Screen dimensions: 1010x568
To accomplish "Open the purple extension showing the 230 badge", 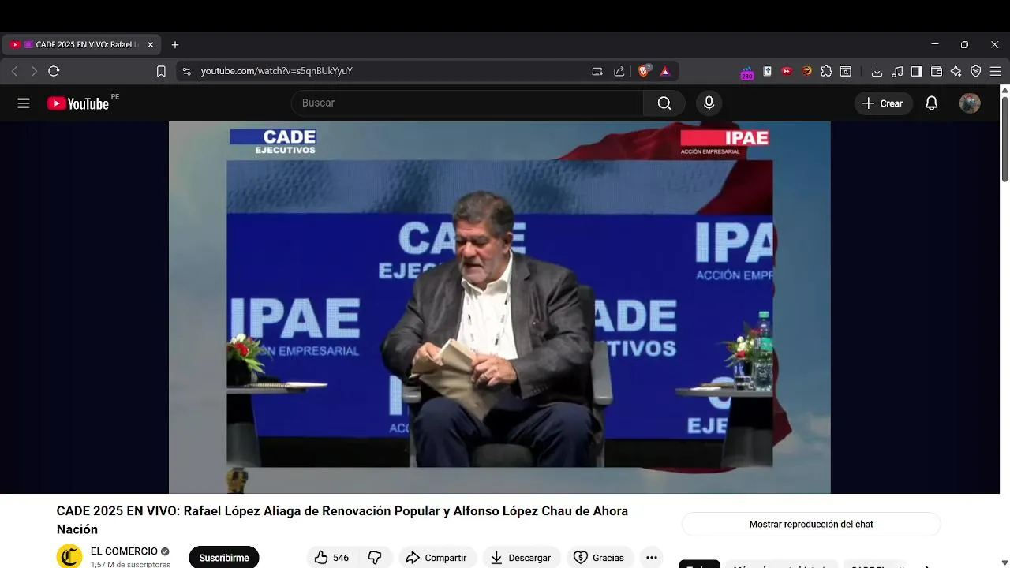I will click(746, 73).
